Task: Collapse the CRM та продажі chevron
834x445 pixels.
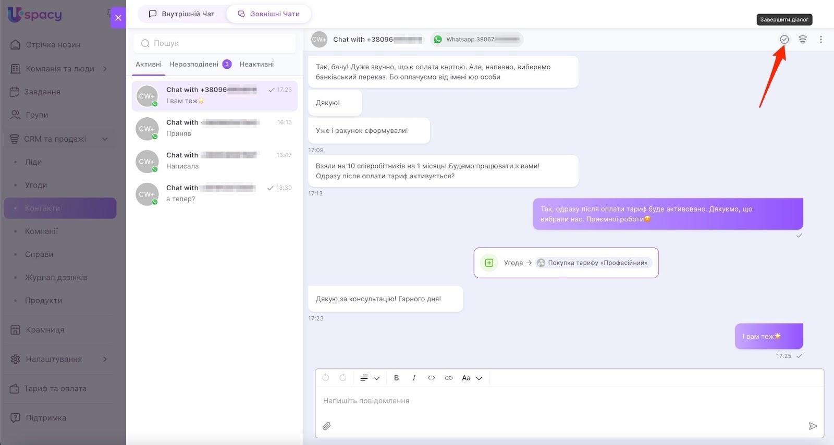Action: [x=105, y=139]
